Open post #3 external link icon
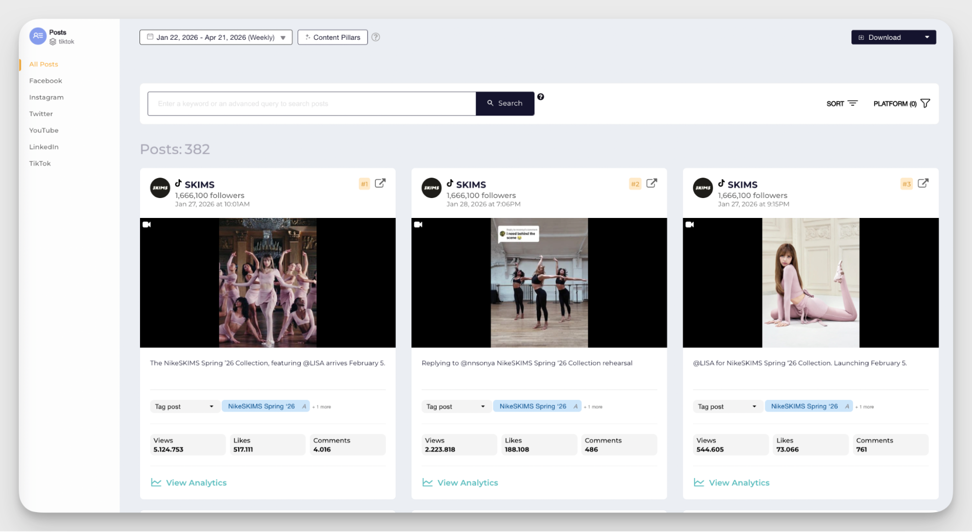This screenshot has width=972, height=532. point(923,183)
